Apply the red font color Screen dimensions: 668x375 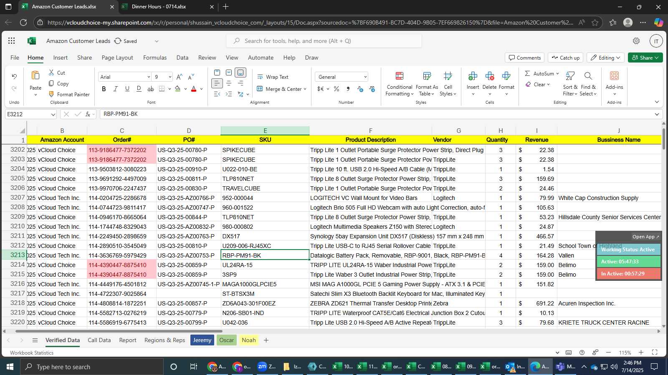pyautogui.click(x=194, y=89)
